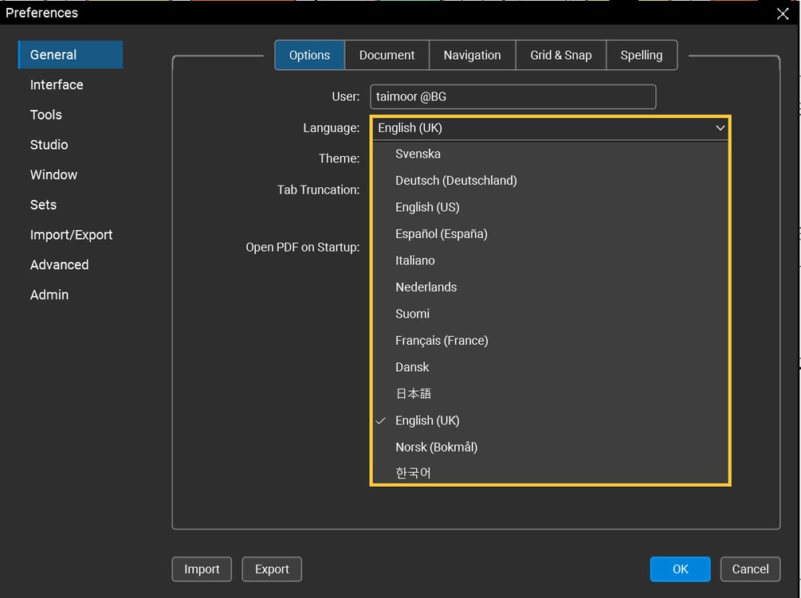
Task: Open the Spelling settings tab
Action: [642, 55]
